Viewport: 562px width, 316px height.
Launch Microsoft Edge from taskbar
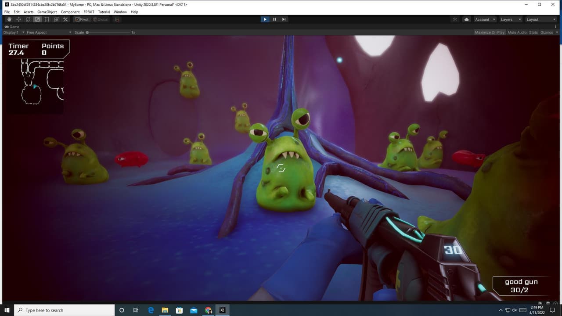coord(151,310)
